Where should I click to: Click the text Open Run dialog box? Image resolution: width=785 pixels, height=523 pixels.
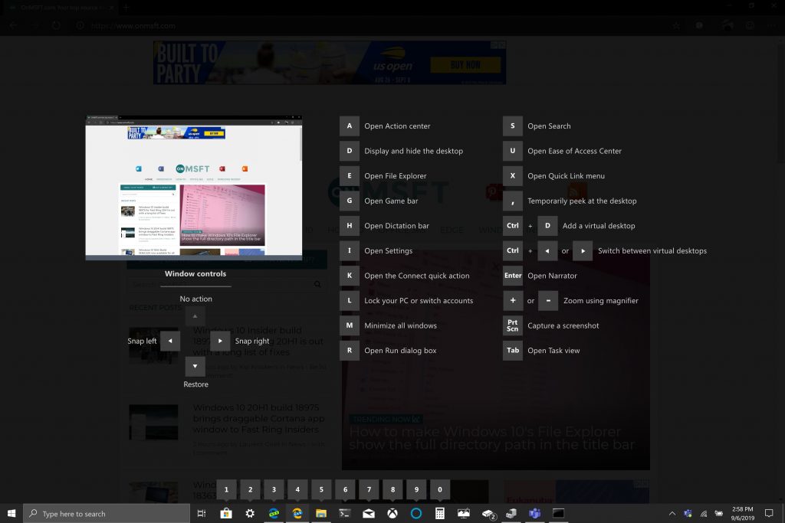pyautogui.click(x=400, y=351)
